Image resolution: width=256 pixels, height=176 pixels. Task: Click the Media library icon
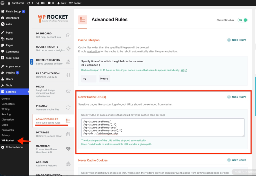[2, 39]
